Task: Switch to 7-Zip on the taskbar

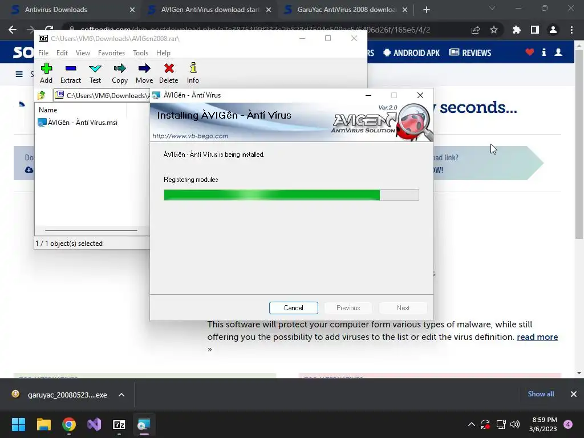Action: (119, 424)
